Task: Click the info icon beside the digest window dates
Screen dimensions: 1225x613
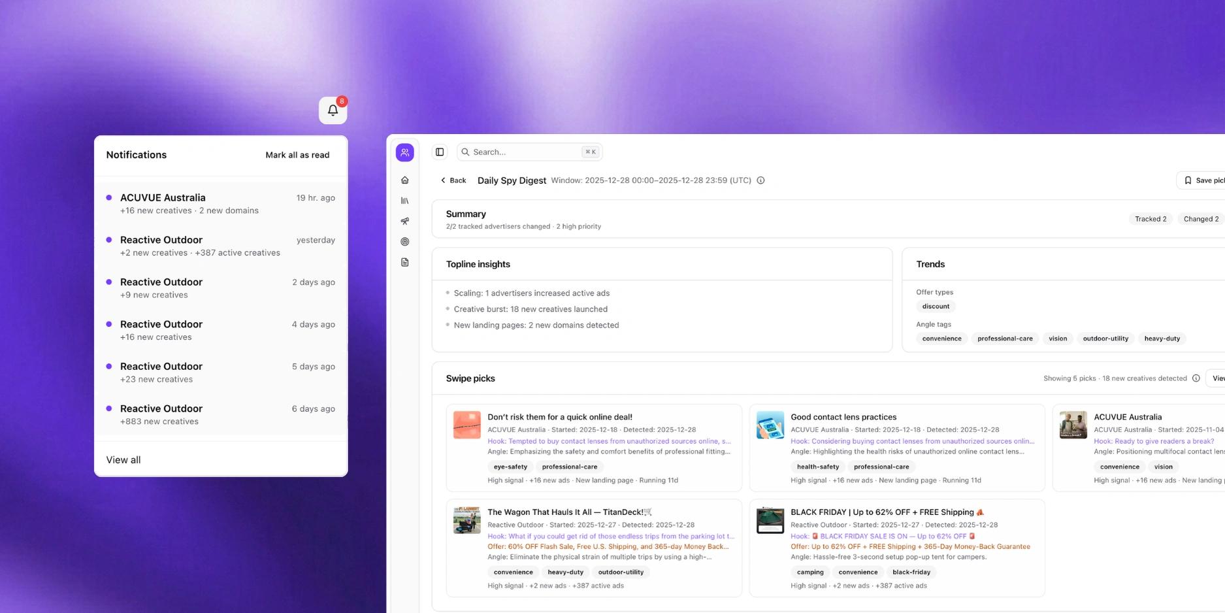Action: (x=760, y=180)
